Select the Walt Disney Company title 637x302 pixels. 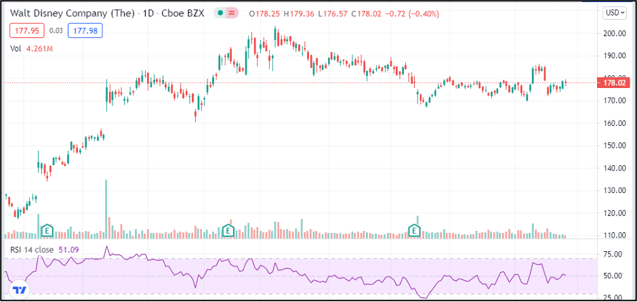(x=72, y=14)
